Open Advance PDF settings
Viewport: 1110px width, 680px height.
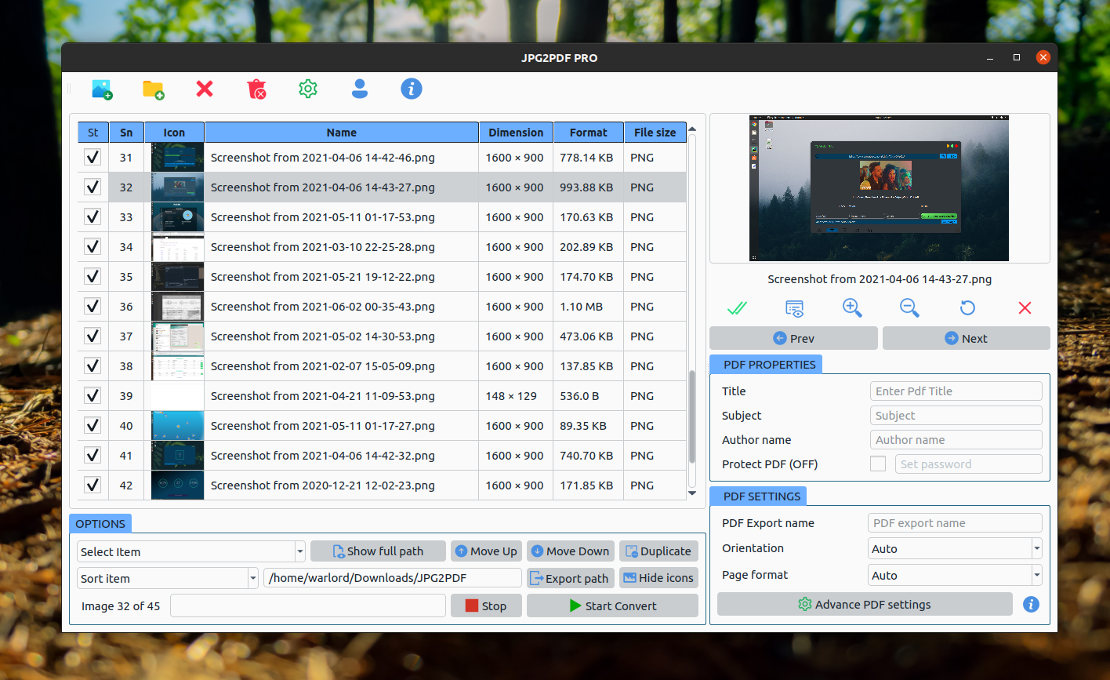865,604
